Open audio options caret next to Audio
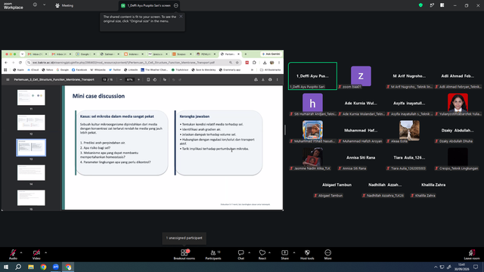The height and width of the screenshot is (272, 484). (x=21, y=252)
